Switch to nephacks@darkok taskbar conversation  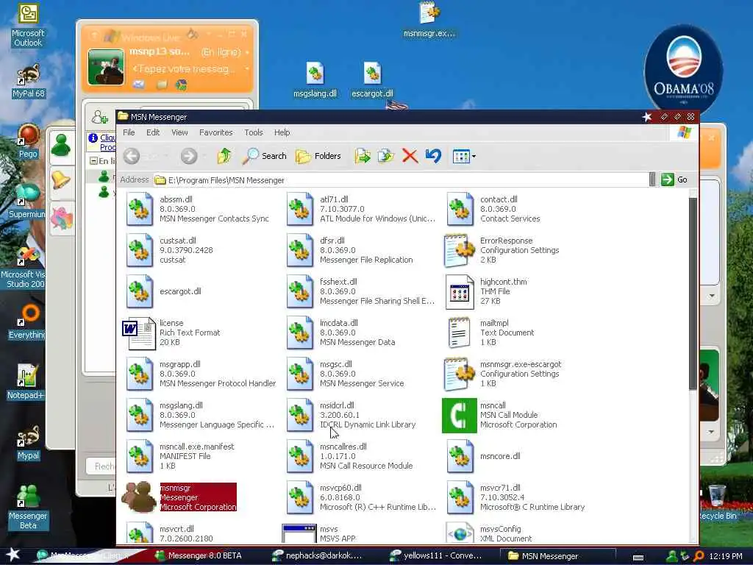point(318,555)
